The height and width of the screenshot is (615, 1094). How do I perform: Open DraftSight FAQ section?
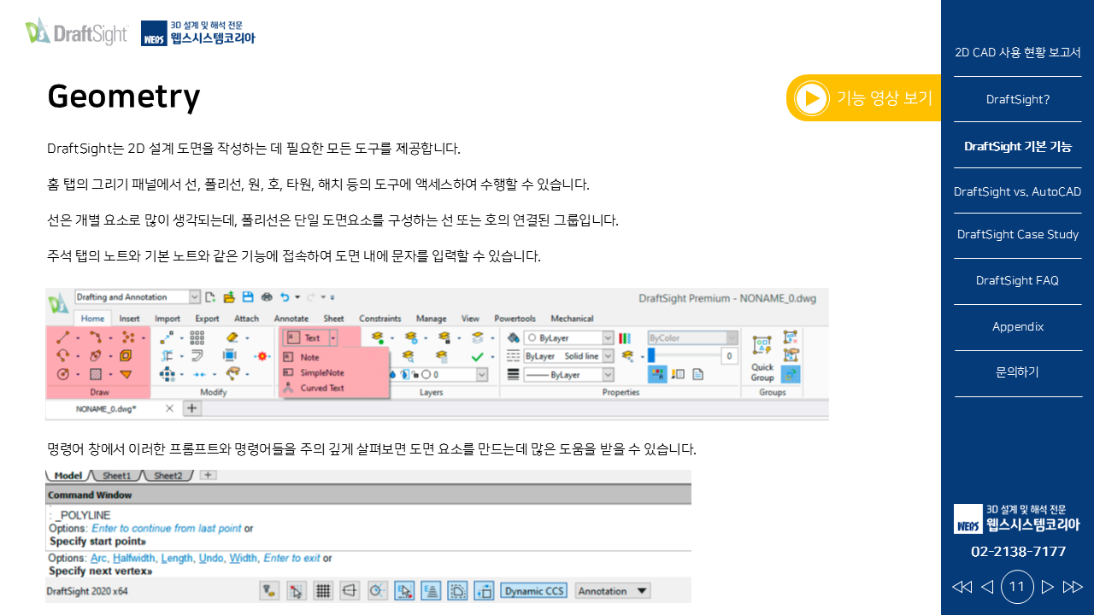point(1017,280)
